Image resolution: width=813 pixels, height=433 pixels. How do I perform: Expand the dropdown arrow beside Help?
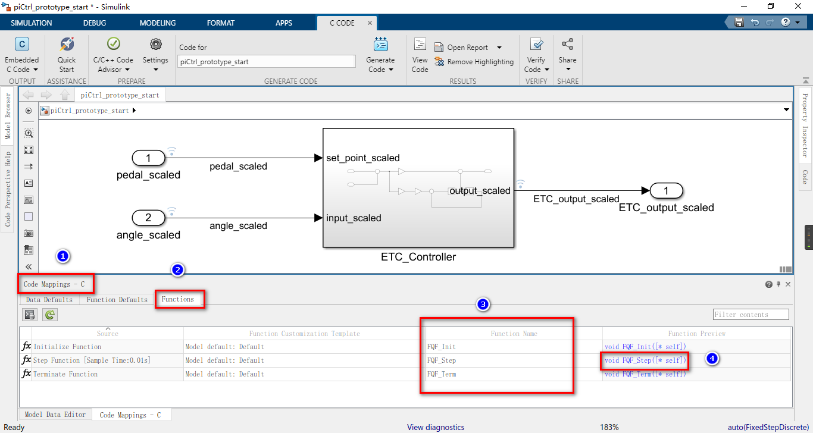click(x=798, y=23)
